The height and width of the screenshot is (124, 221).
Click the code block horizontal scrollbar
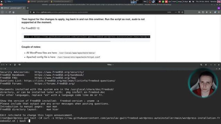[66, 41]
